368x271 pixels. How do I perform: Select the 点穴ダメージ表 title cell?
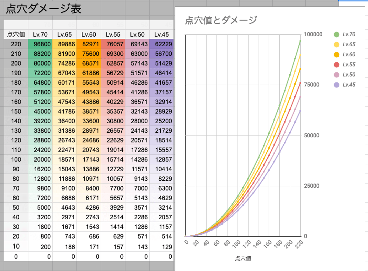[x=43, y=9]
